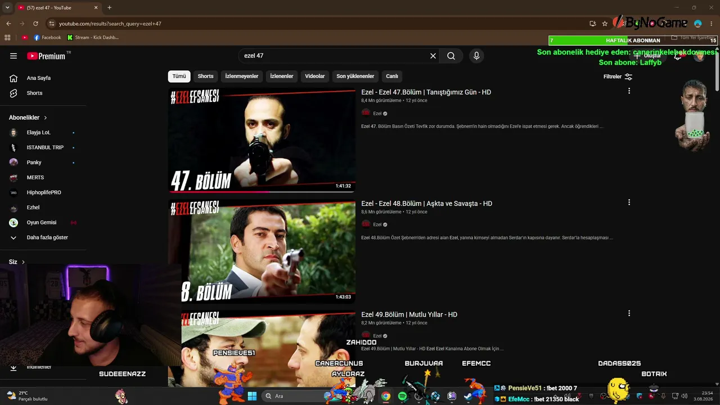Open the Stream - Kick Dashboard bookmark

[93, 38]
